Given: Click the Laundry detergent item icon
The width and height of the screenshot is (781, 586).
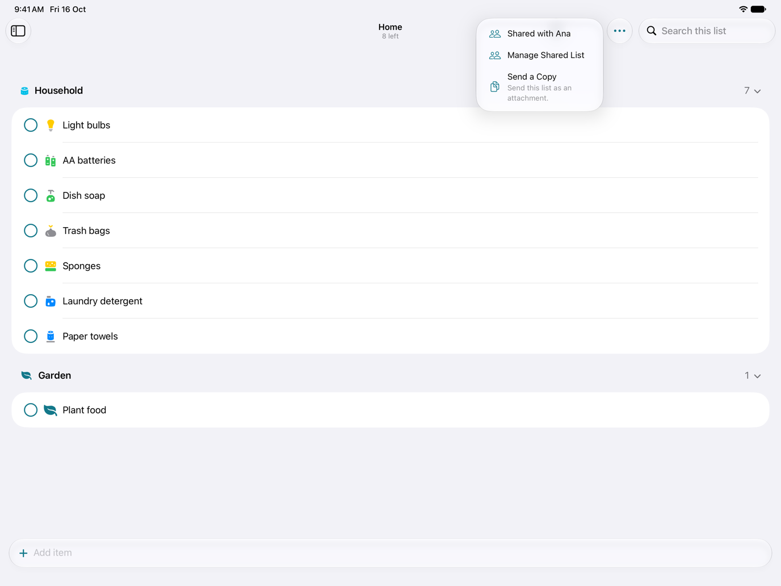Looking at the screenshot, I should point(51,301).
